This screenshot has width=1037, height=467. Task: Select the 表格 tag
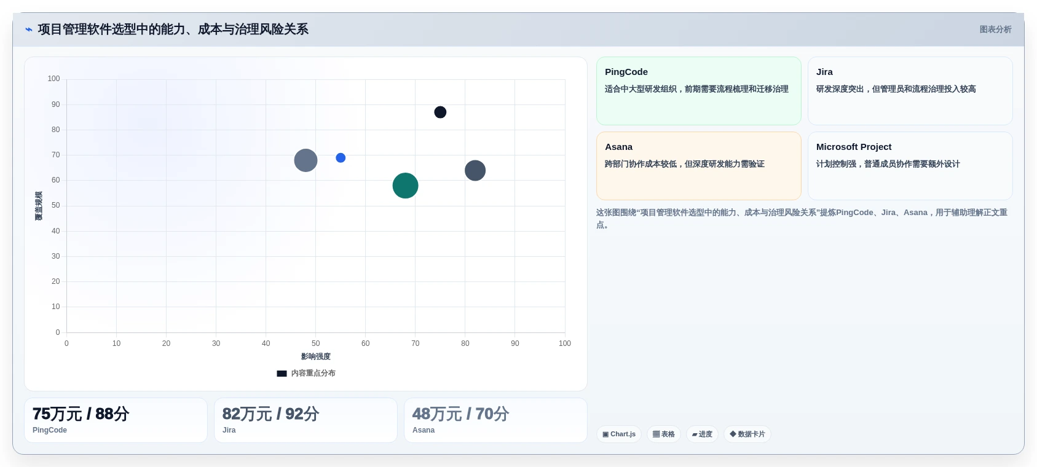click(x=664, y=434)
